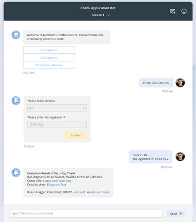Choose the L2 Diagnosis option
Image resolution: width=196 pixels, height=222 pixels.
49,50
